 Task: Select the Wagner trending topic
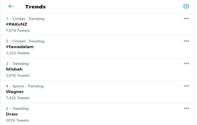click(15, 92)
